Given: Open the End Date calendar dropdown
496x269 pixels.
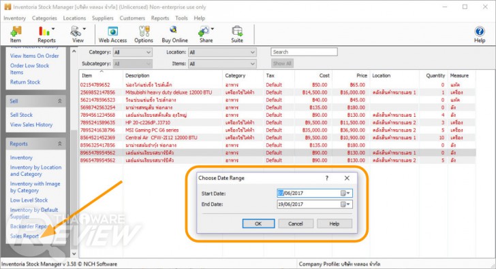Looking at the screenshot, I should click(345, 204).
